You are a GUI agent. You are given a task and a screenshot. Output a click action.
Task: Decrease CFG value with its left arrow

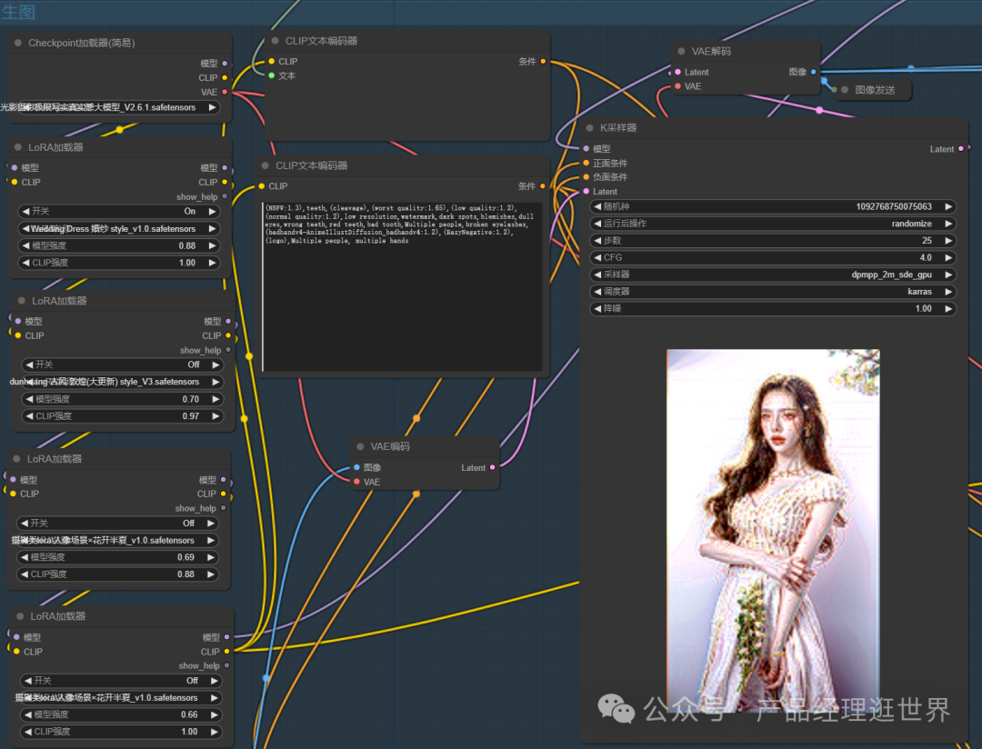597,258
